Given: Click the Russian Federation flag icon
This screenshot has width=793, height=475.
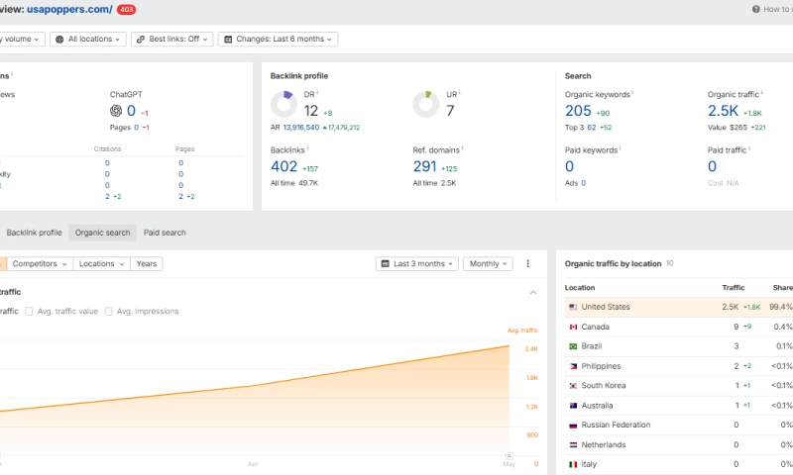Looking at the screenshot, I should pyautogui.click(x=573, y=426).
